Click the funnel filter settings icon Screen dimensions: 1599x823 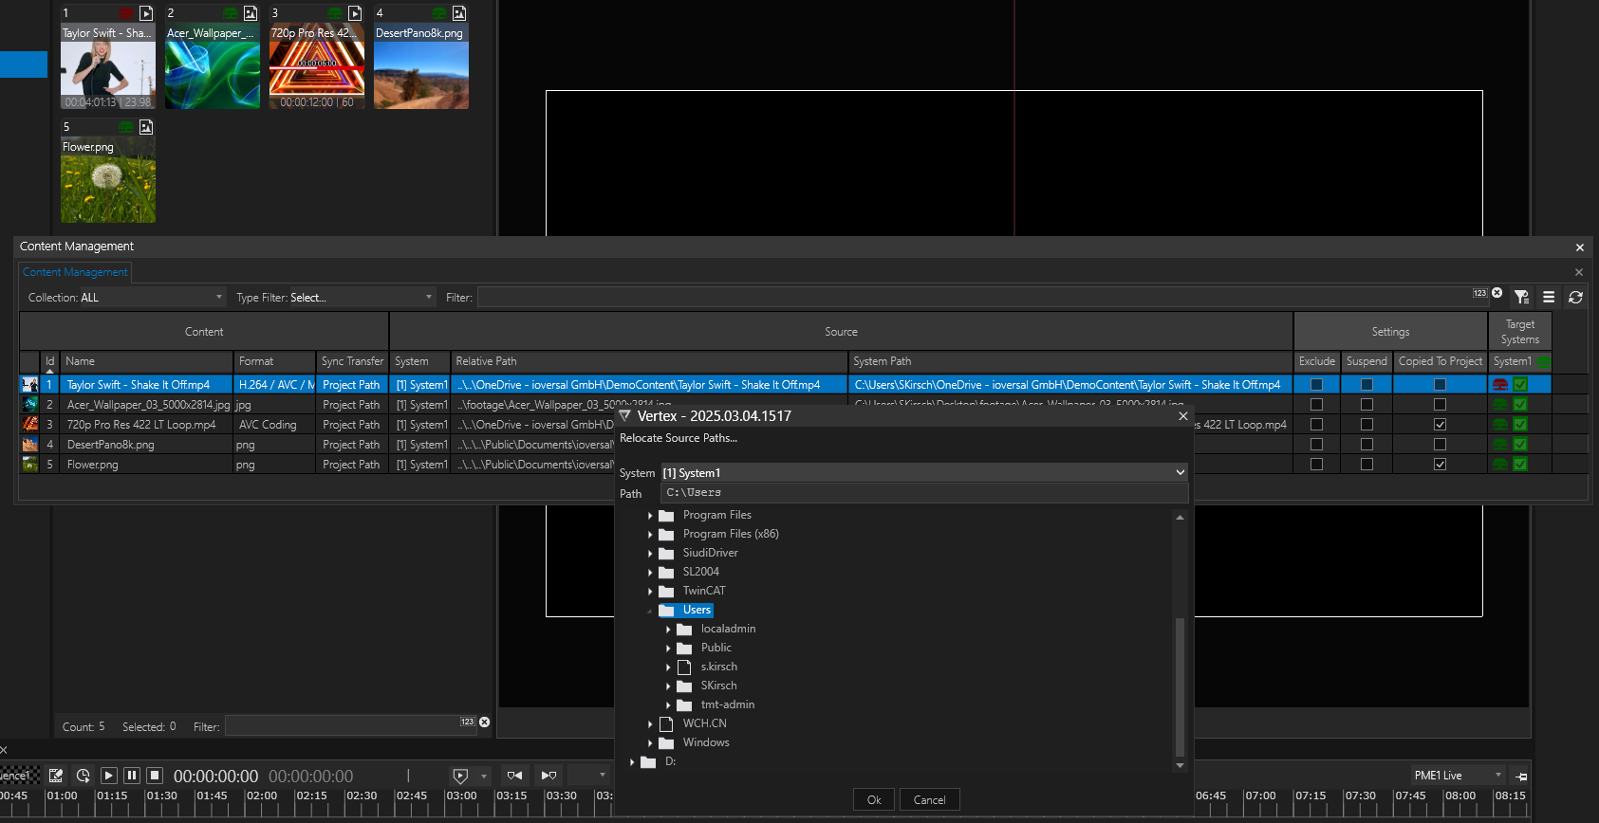[1521, 298]
